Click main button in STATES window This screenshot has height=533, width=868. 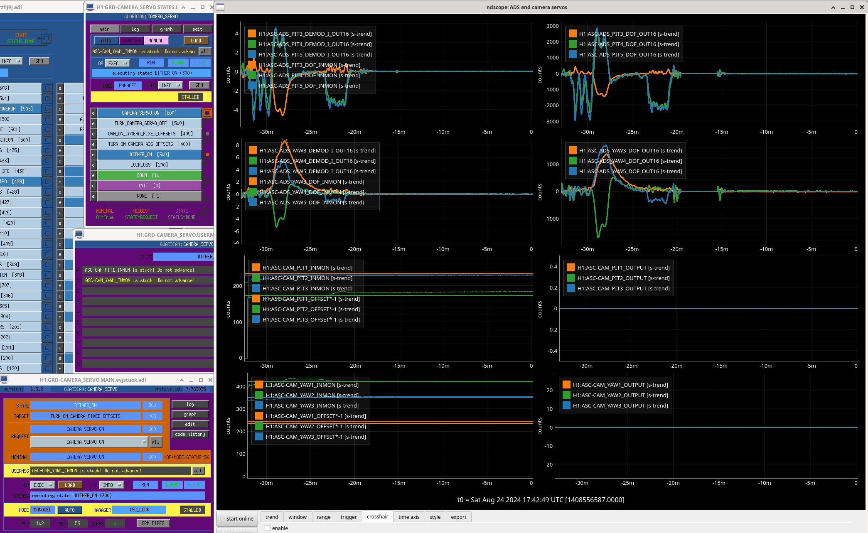point(105,29)
